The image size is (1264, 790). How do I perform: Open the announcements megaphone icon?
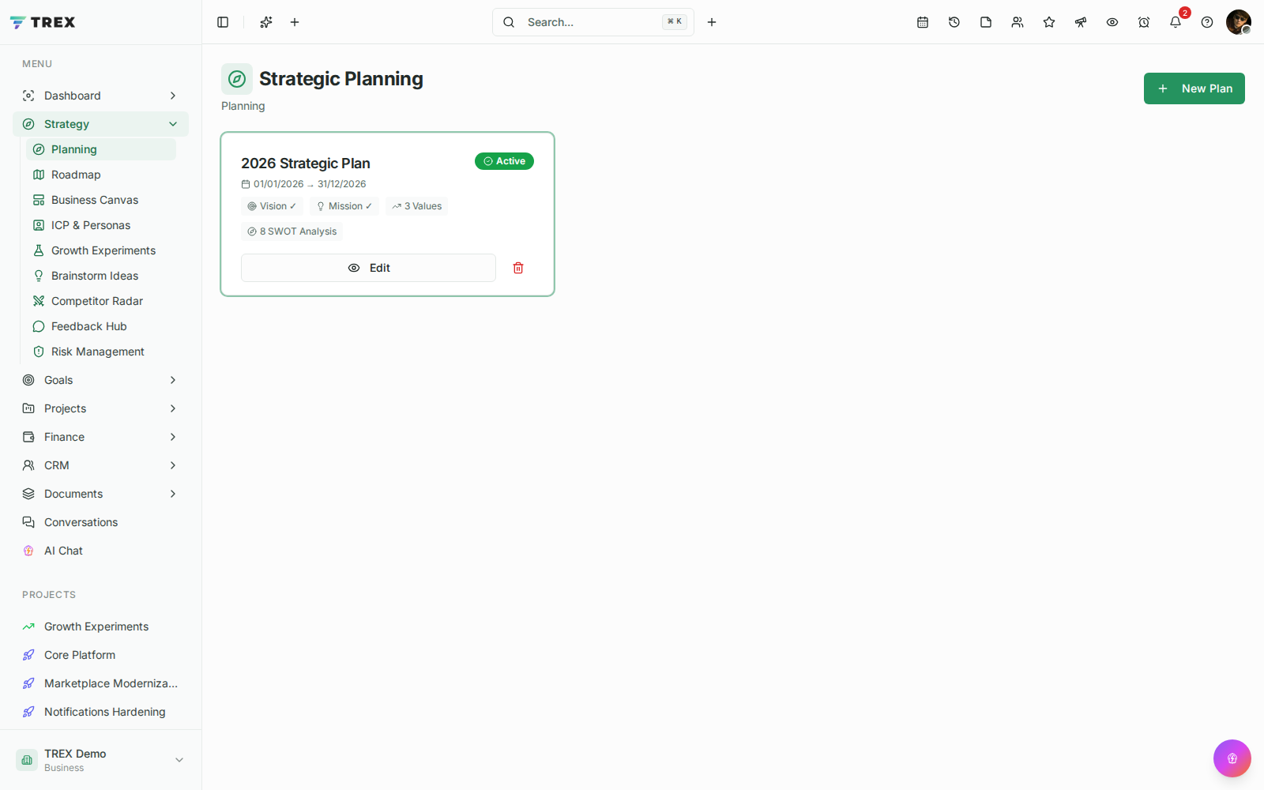(1081, 22)
